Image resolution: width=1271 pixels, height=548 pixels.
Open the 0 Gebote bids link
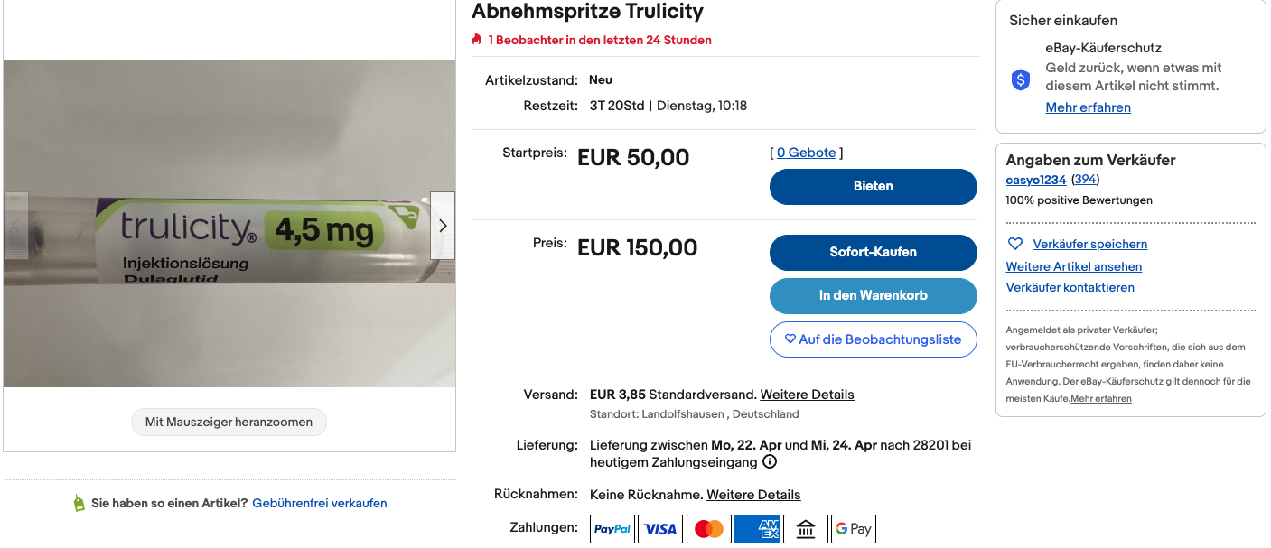click(x=807, y=153)
